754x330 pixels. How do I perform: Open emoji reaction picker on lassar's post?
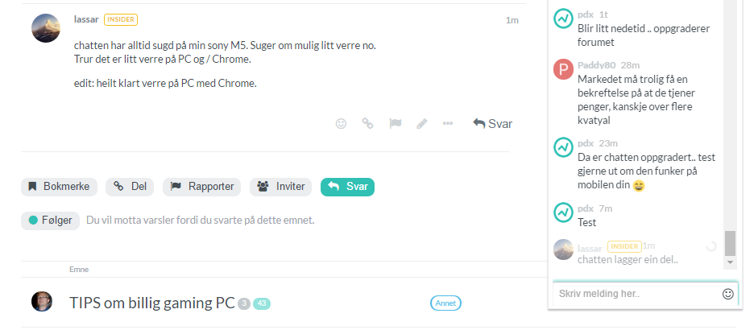pos(341,124)
